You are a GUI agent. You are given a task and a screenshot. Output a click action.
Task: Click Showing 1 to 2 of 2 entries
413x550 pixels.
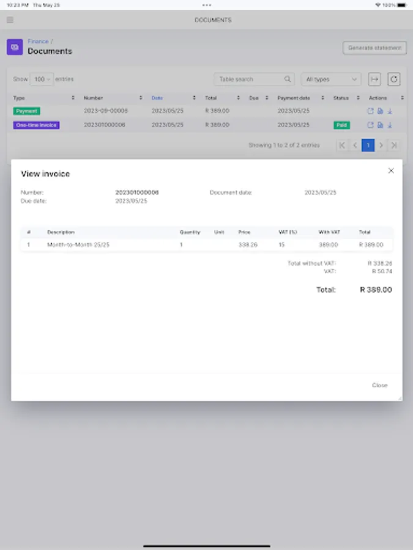coord(284,145)
